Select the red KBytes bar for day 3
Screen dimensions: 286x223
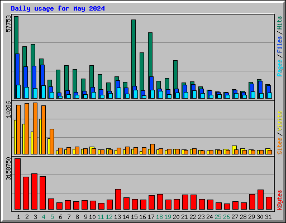35,192
